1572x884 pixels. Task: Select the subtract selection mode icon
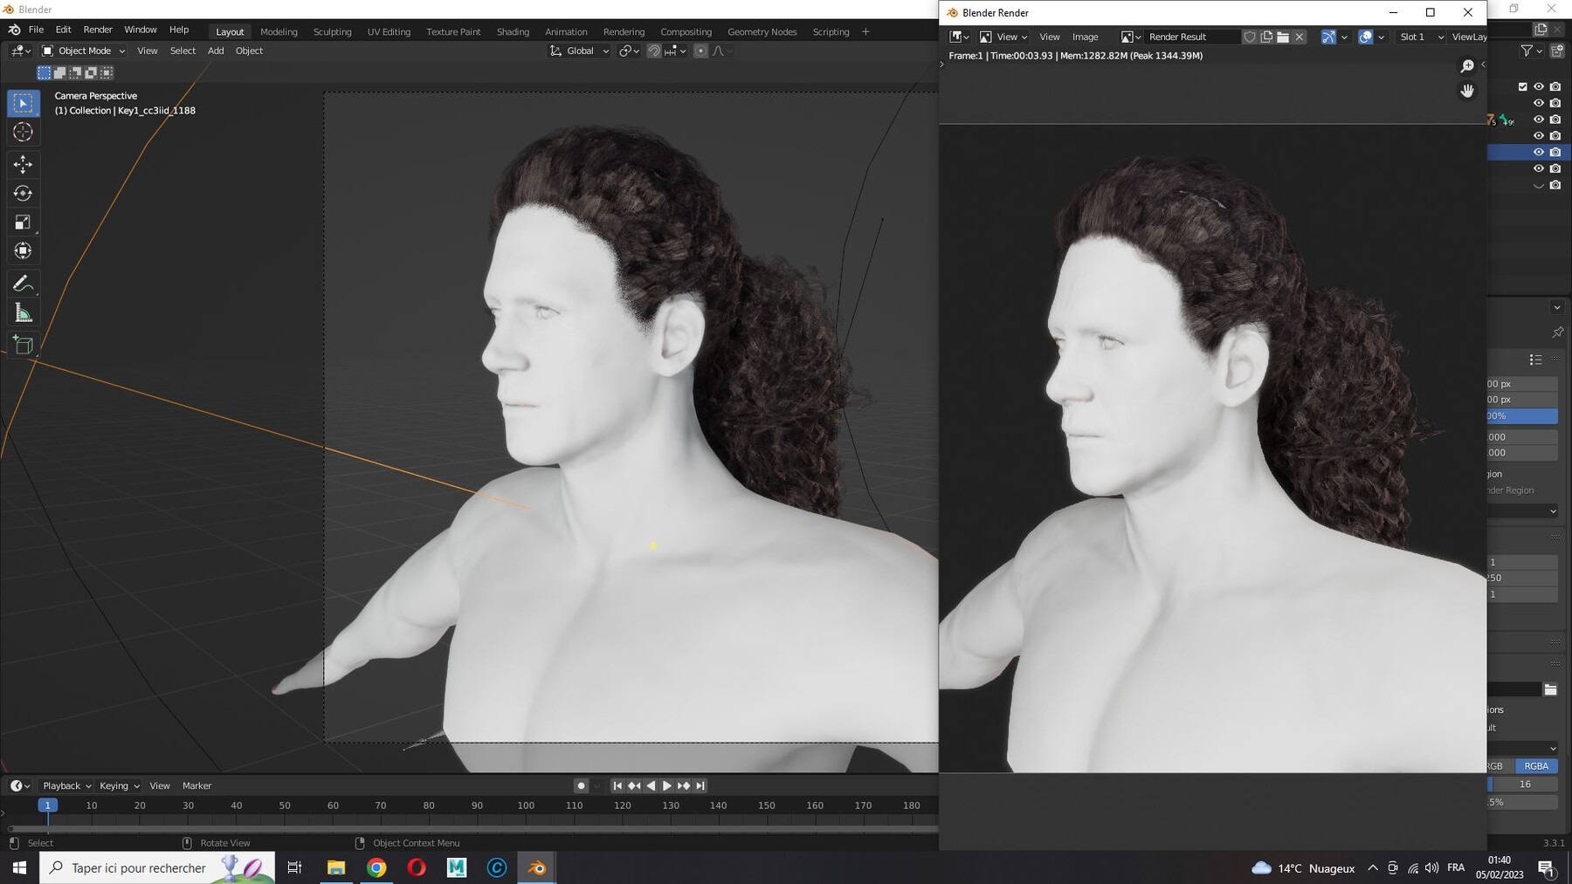click(x=75, y=72)
